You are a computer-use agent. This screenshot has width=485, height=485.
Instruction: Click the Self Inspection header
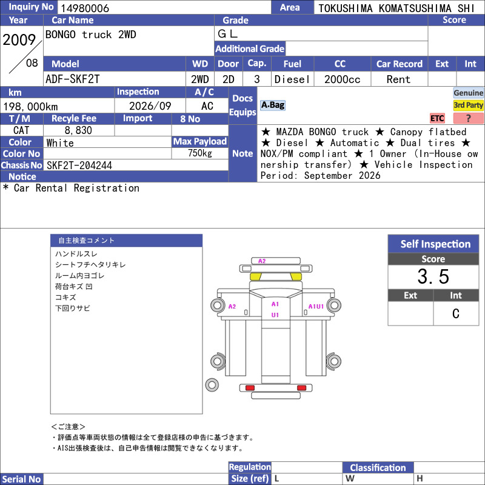click(x=433, y=244)
